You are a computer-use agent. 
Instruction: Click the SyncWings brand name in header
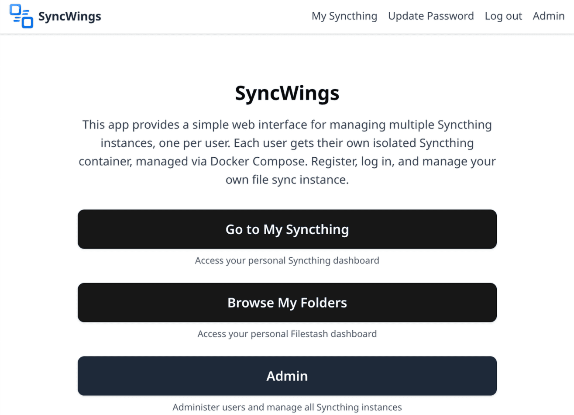pyautogui.click(x=69, y=17)
